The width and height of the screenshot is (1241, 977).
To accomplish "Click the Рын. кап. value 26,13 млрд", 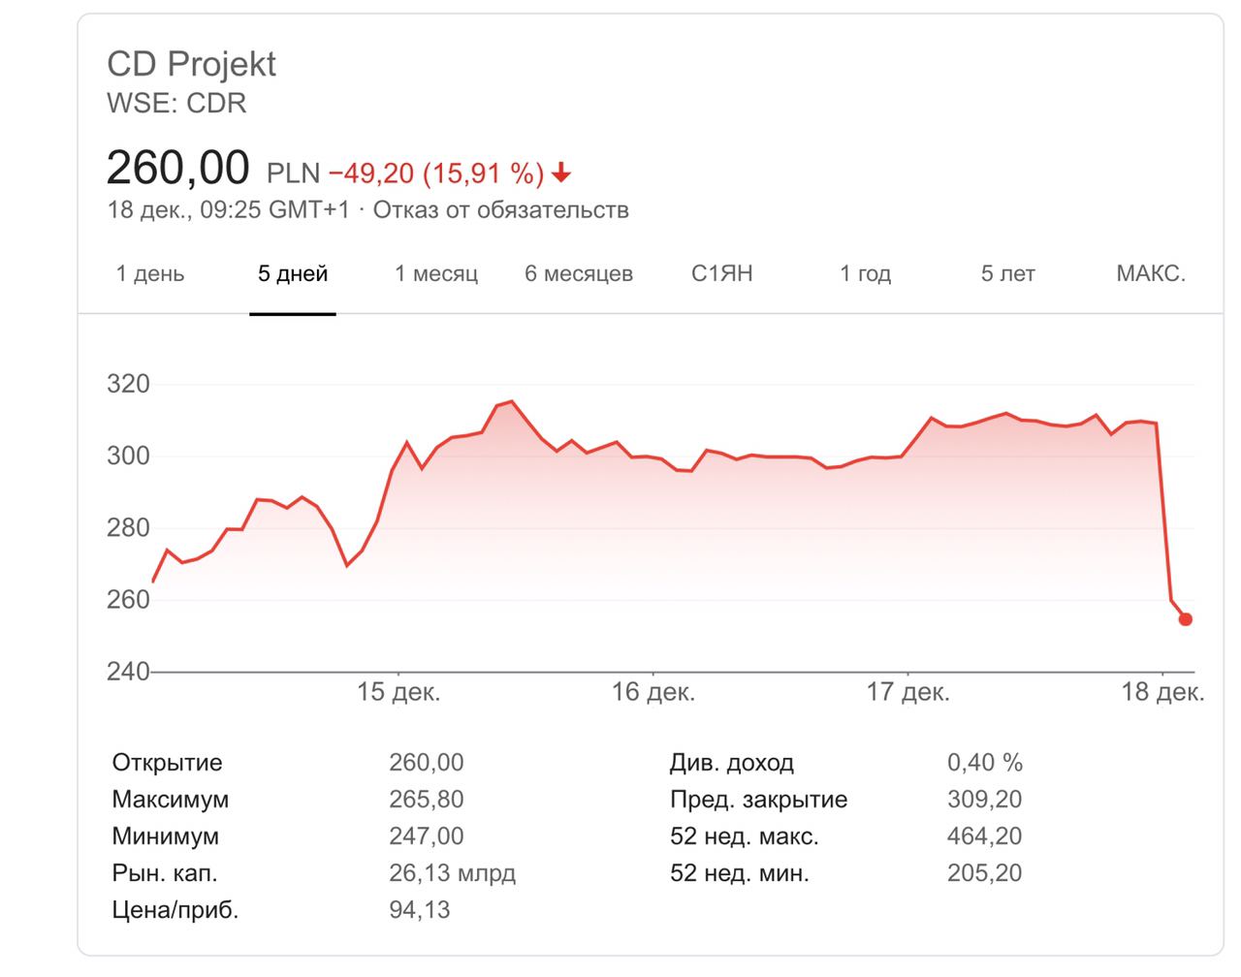I will point(452,873).
